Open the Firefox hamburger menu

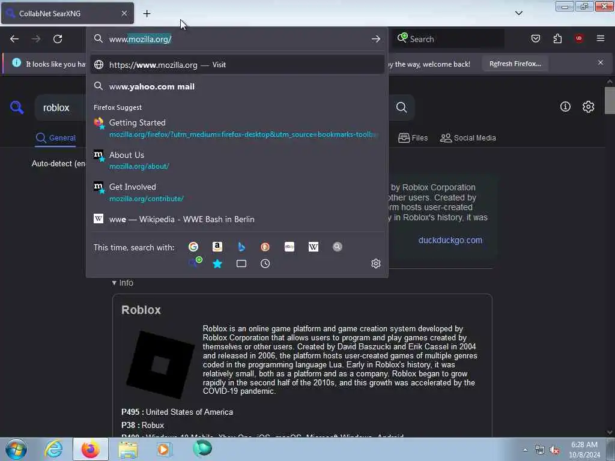(601, 38)
